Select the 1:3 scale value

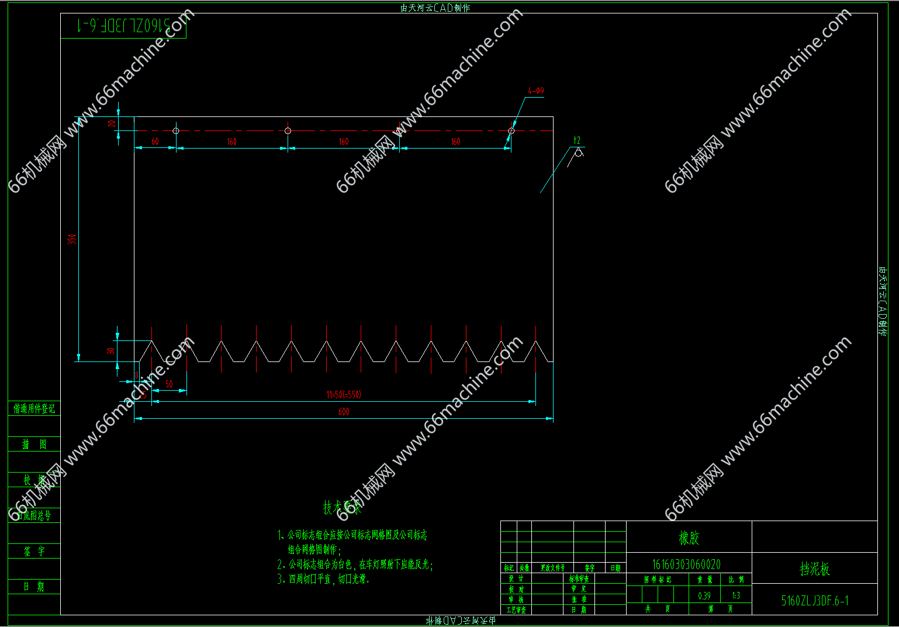(736, 595)
